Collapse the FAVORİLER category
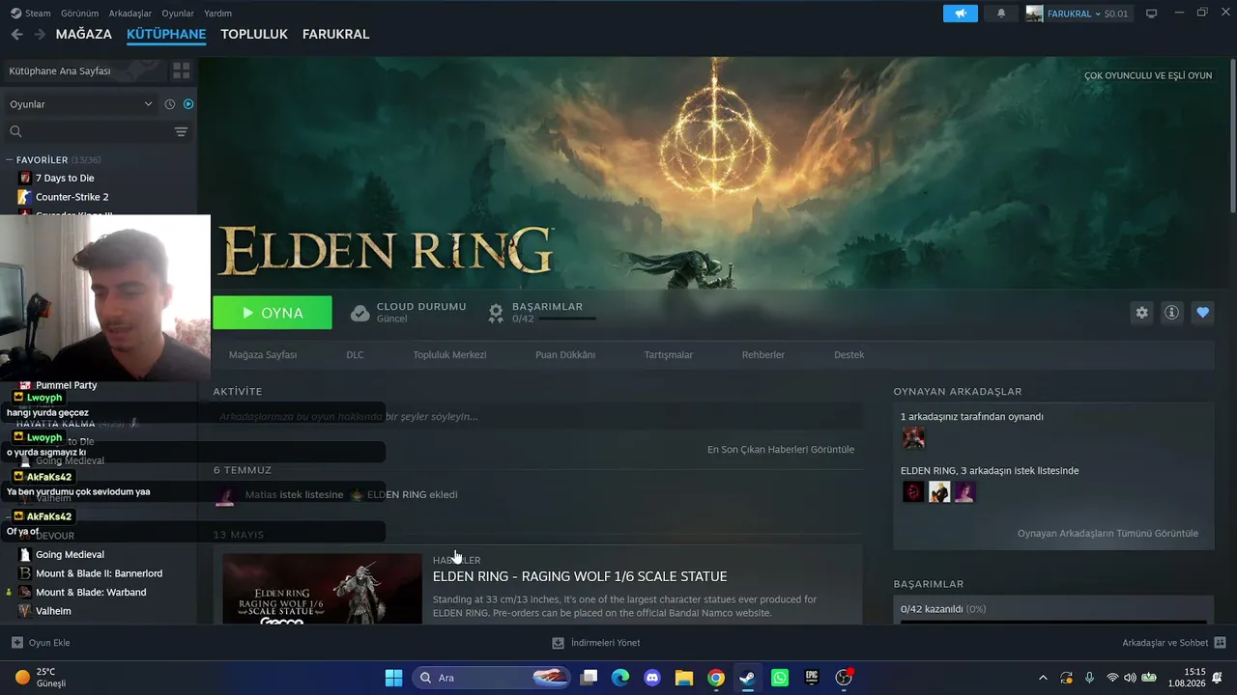 click(9, 160)
